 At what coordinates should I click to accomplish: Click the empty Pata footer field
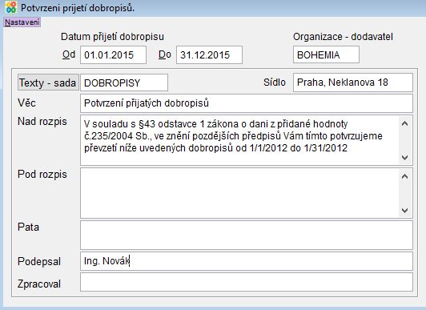pos(247,235)
